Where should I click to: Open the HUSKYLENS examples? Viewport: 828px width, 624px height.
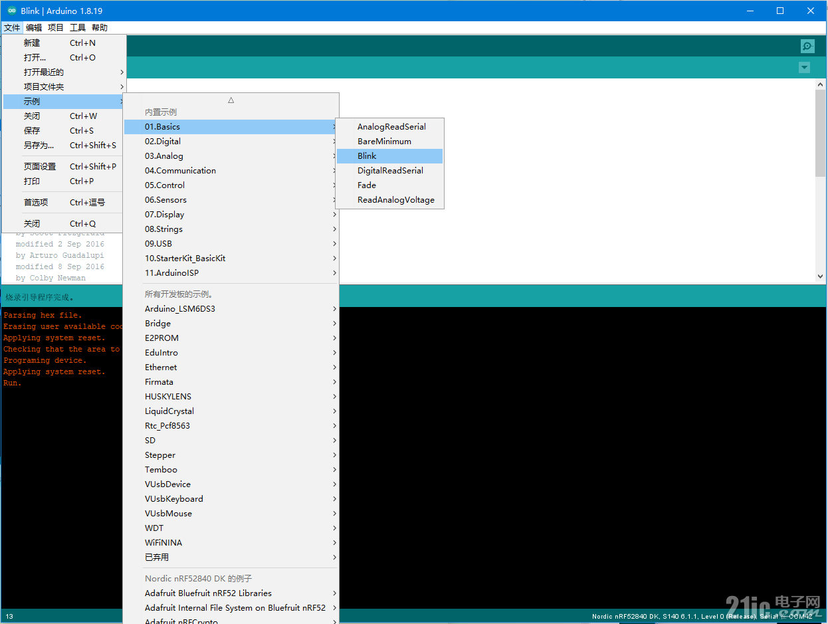pos(231,396)
